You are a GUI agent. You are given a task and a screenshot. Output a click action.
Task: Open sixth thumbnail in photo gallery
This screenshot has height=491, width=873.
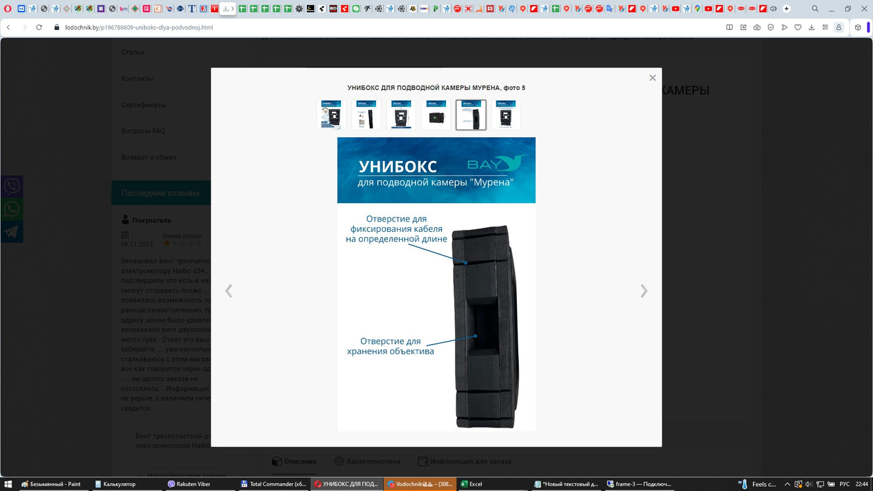pos(505,115)
